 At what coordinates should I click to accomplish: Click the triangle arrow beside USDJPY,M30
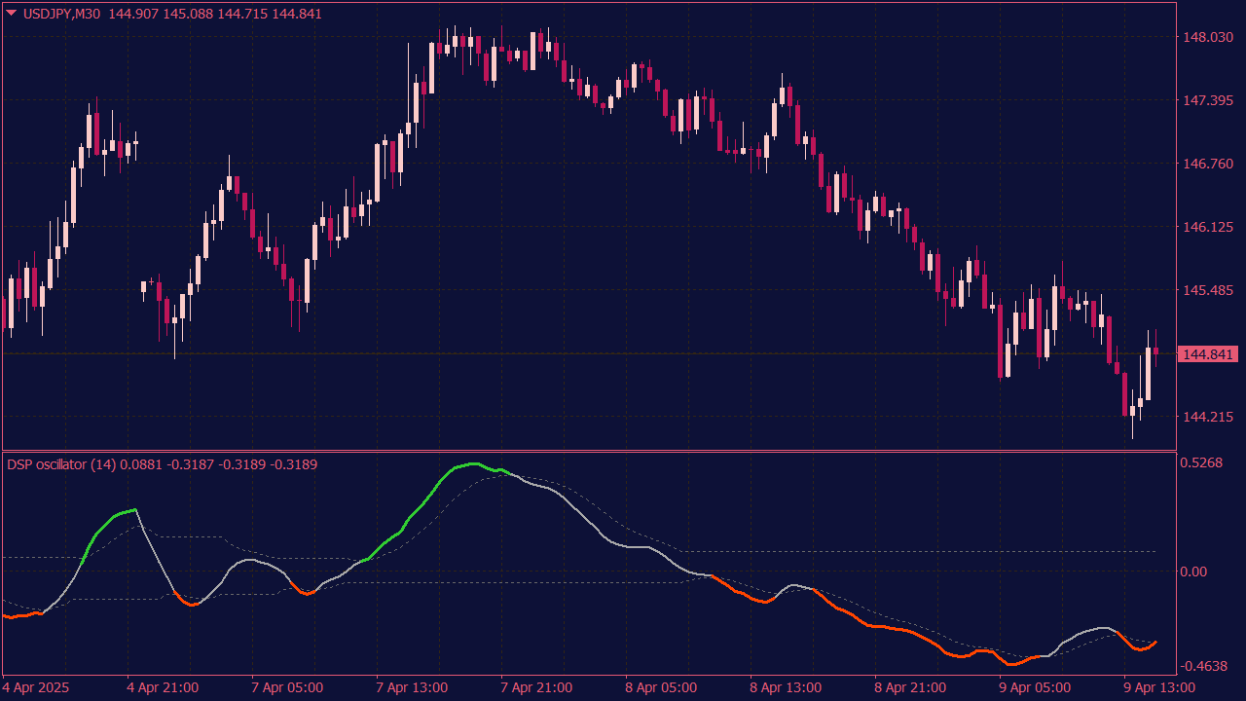click(x=12, y=13)
